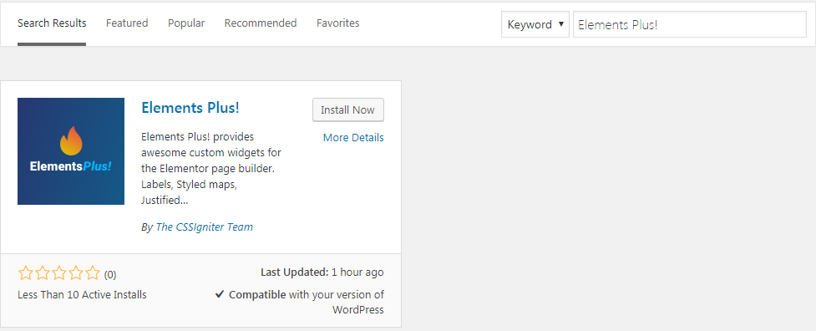Click the fifth rating star
This screenshot has height=331, width=816.
93,272
